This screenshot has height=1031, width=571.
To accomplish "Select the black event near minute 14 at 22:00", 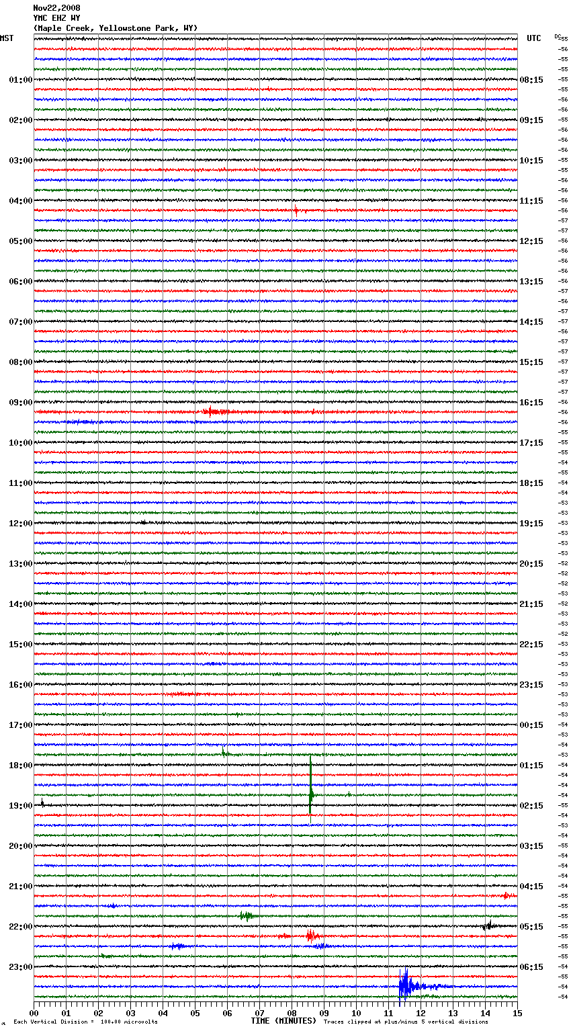I will [488, 925].
